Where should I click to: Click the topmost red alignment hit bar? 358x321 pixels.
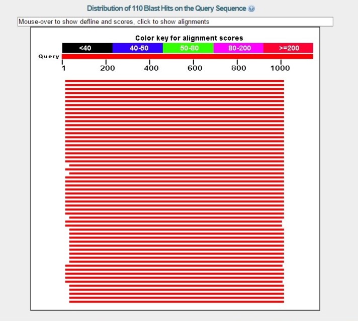pos(174,81)
